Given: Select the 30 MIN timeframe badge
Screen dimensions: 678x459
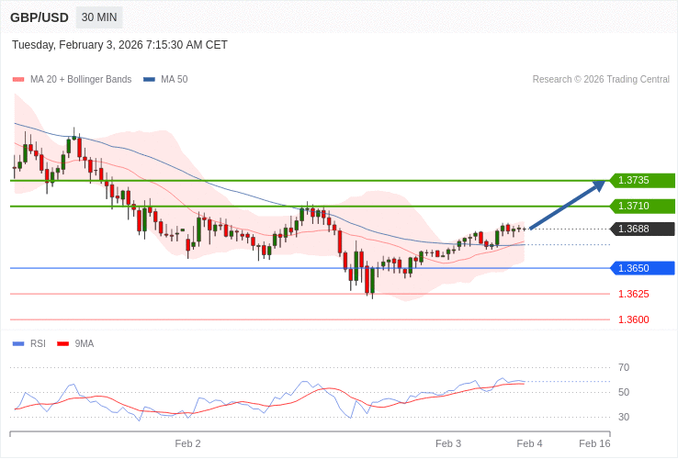Looking at the screenshot, I should point(99,17).
